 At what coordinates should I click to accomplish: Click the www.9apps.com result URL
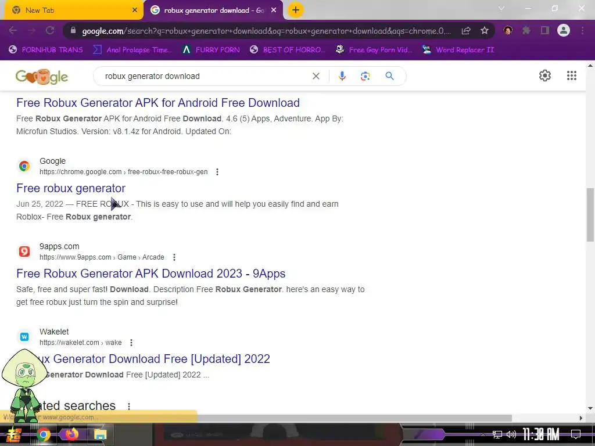pyautogui.click(x=102, y=257)
